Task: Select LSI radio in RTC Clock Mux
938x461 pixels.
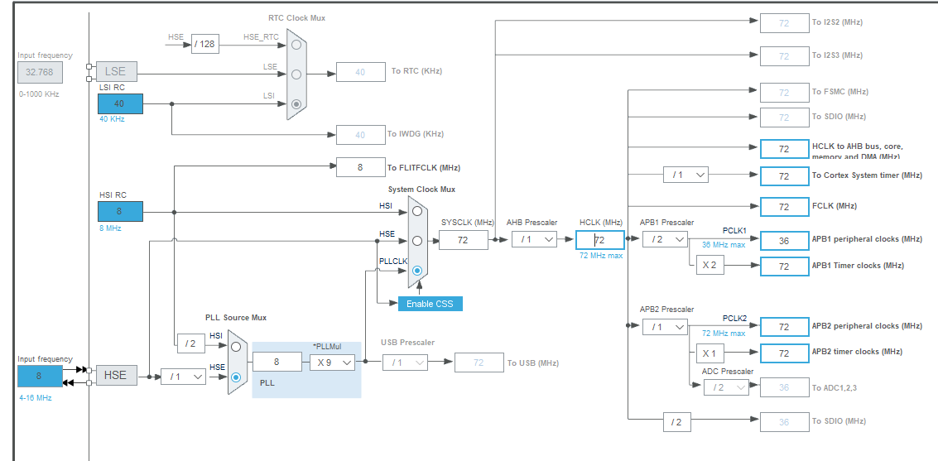Action: coord(296,103)
